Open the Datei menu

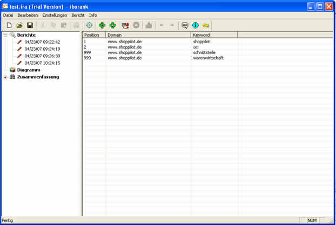click(x=8, y=15)
